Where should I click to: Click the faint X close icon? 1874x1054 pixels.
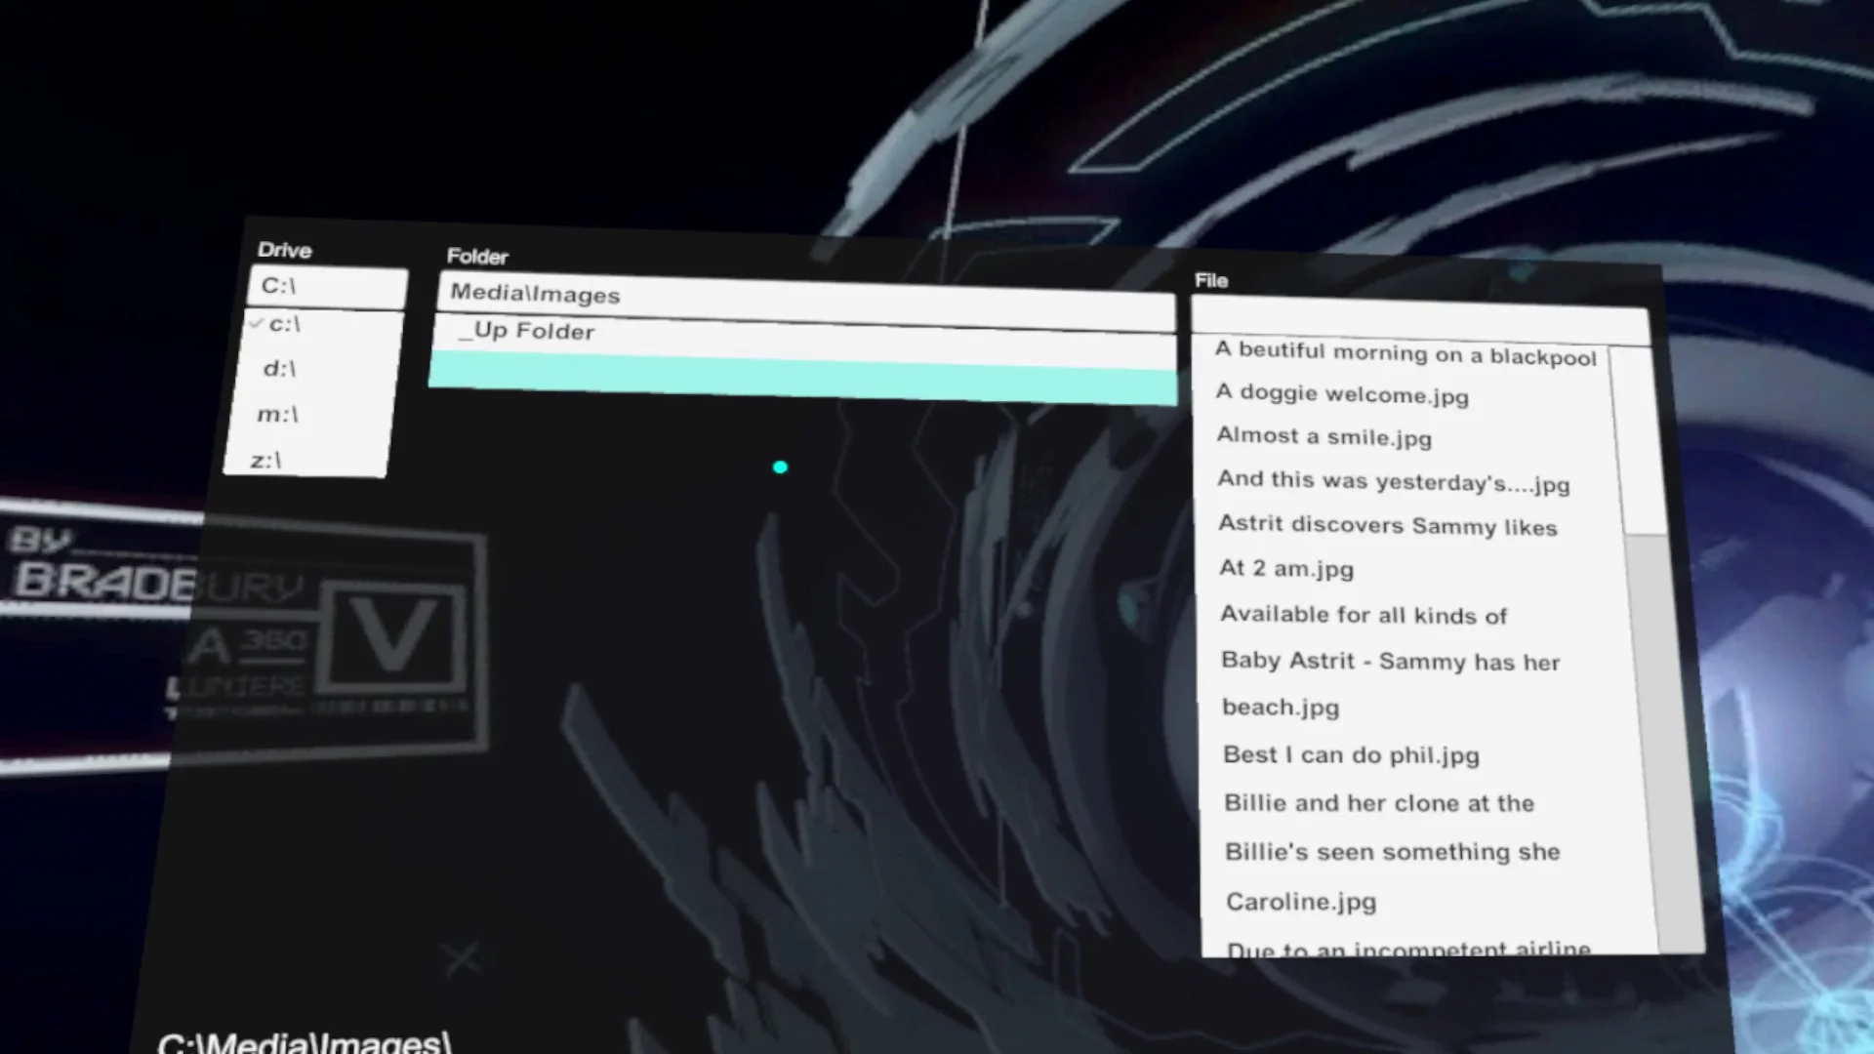(461, 958)
